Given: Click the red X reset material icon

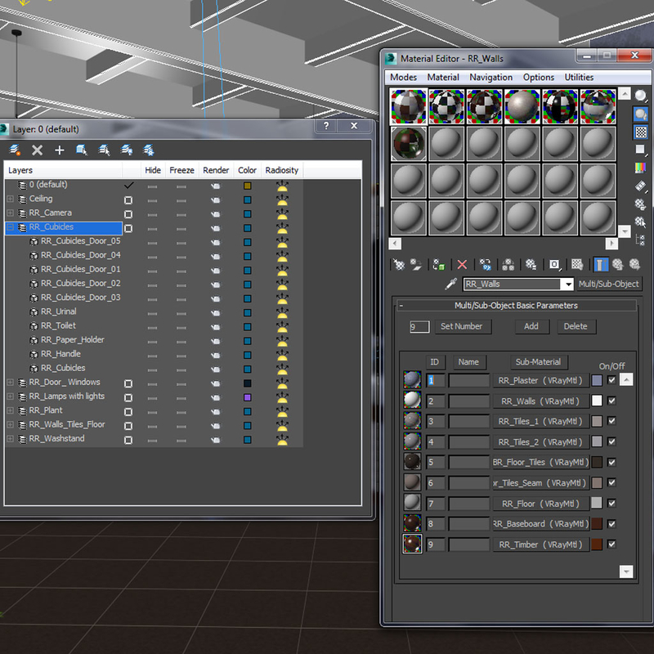Looking at the screenshot, I should (x=462, y=265).
